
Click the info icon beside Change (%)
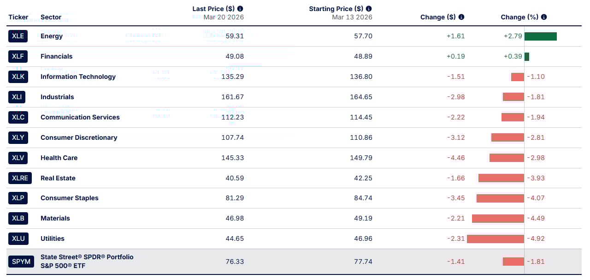click(x=544, y=17)
